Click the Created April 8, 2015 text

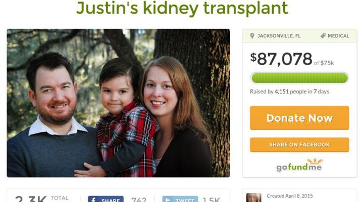click(x=289, y=196)
